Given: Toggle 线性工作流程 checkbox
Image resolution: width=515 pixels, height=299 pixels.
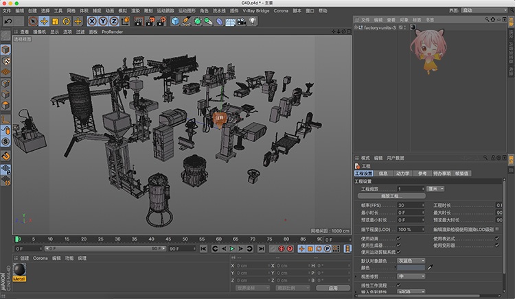Looking at the screenshot, I should point(398,285).
